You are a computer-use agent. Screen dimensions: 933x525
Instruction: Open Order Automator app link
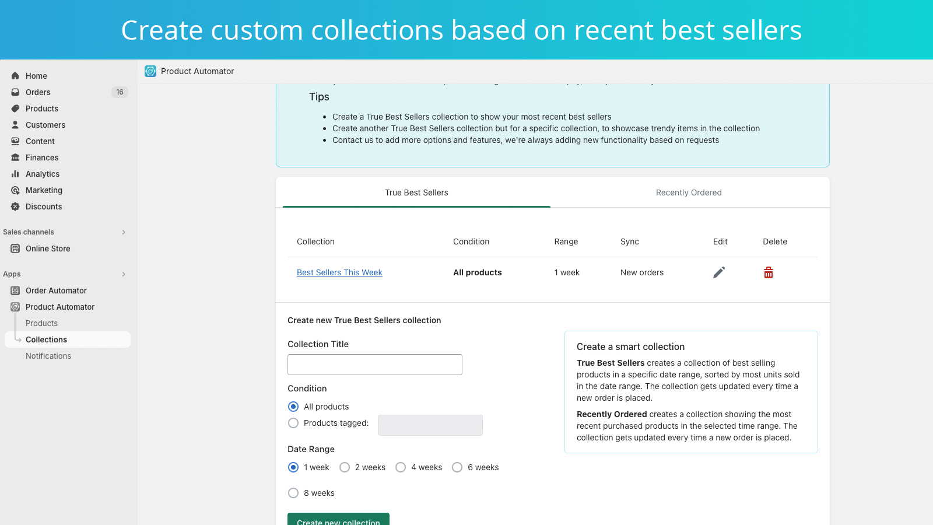click(56, 290)
